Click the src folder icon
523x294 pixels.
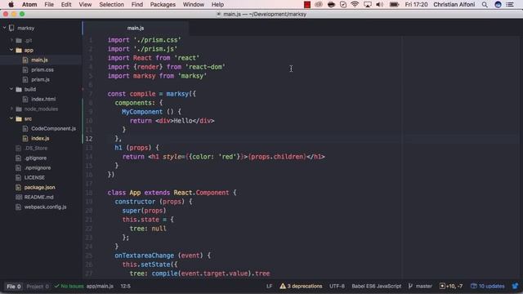click(19, 118)
